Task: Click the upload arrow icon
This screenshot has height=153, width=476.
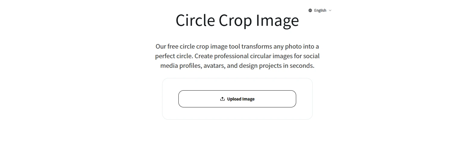Action: click(x=222, y=99)
